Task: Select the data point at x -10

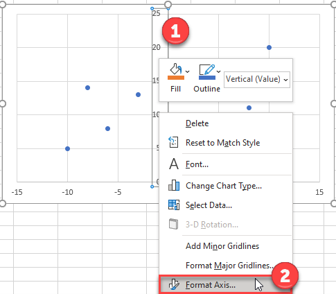Action: point(67,148)
